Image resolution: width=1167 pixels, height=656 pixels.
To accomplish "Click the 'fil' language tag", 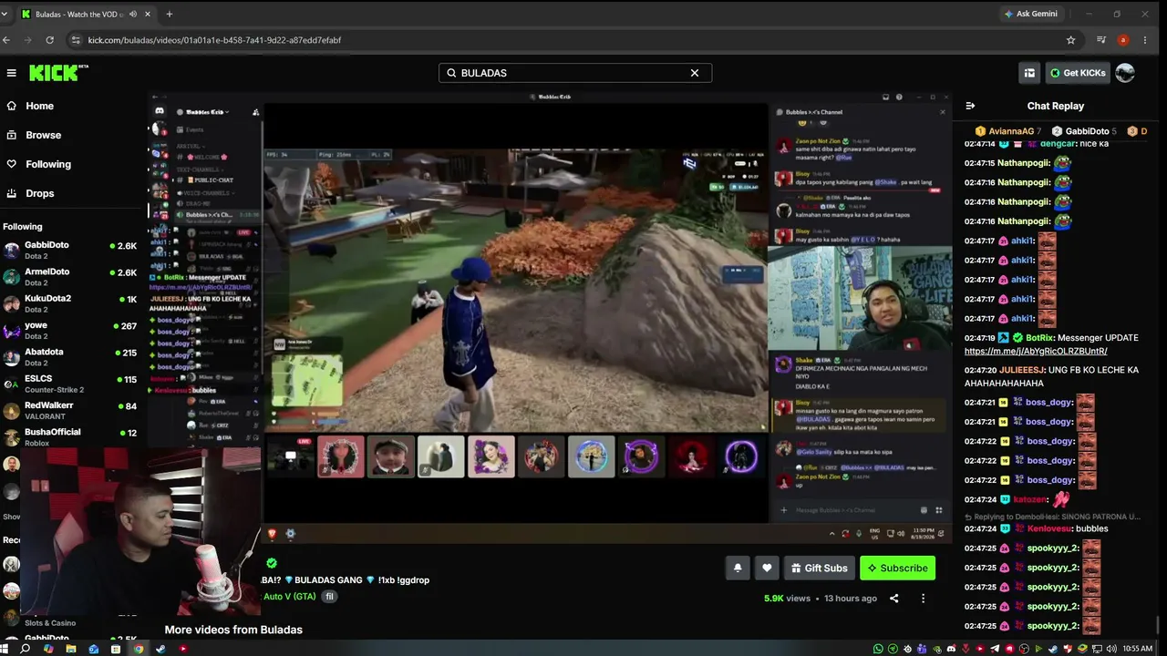I will point(330,597).
